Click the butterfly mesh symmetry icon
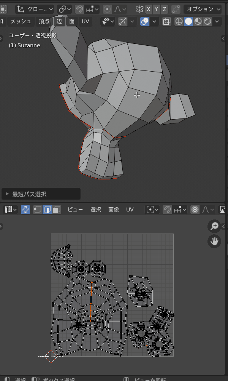The width and height of the screenshot is (228, 381). coord(139,9)
